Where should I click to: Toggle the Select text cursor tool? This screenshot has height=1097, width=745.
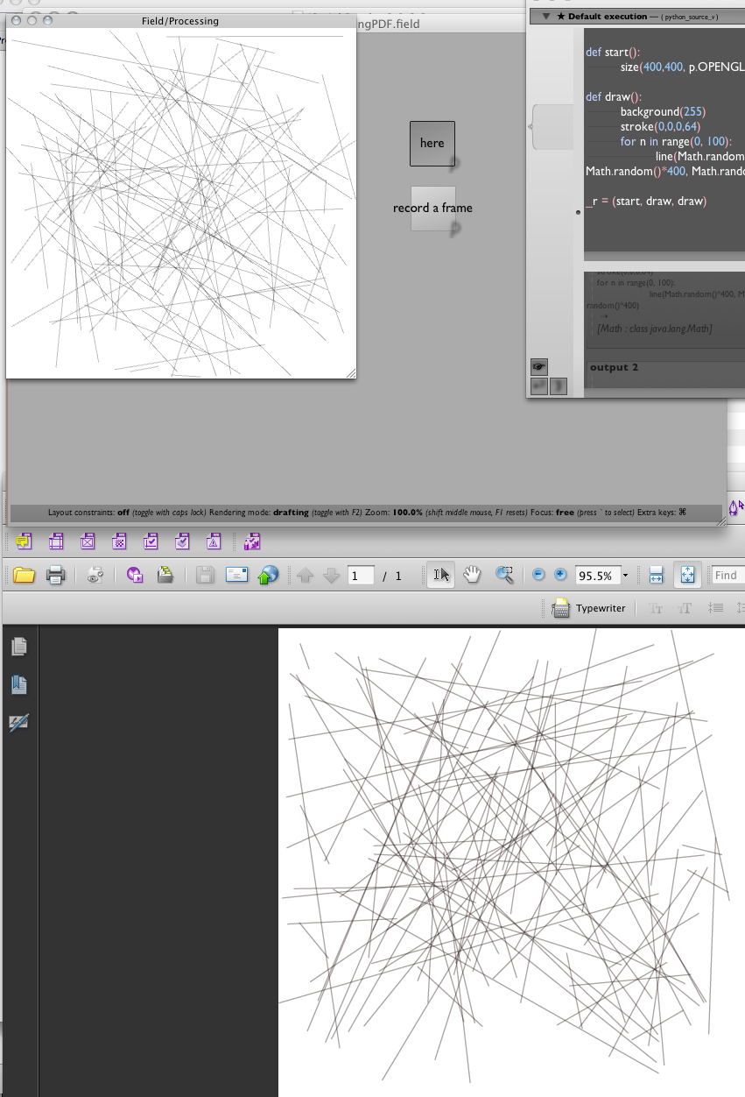click(x=441, y=575)
